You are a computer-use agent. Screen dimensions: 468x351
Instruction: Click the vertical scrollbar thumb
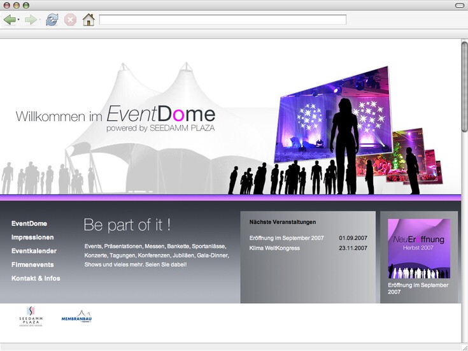click(464, 87)
